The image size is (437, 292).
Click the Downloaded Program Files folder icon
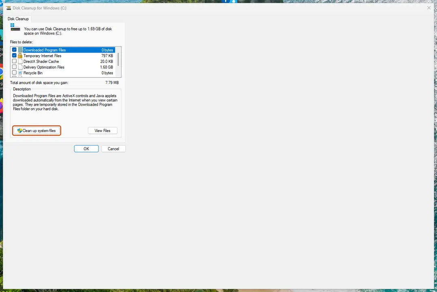(x=20, y=50)
